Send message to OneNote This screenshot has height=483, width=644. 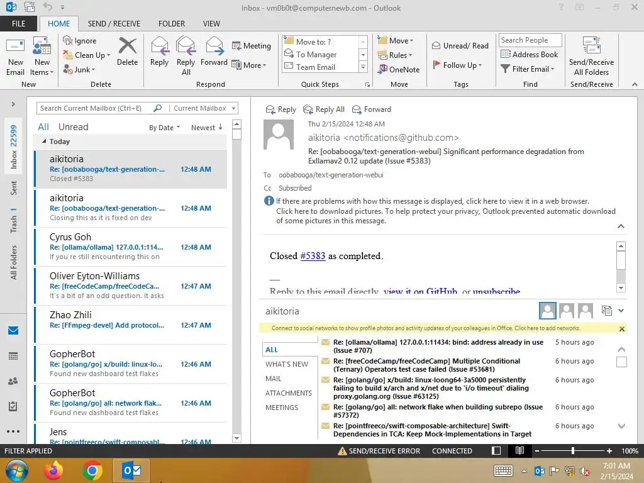pos(398,69)
